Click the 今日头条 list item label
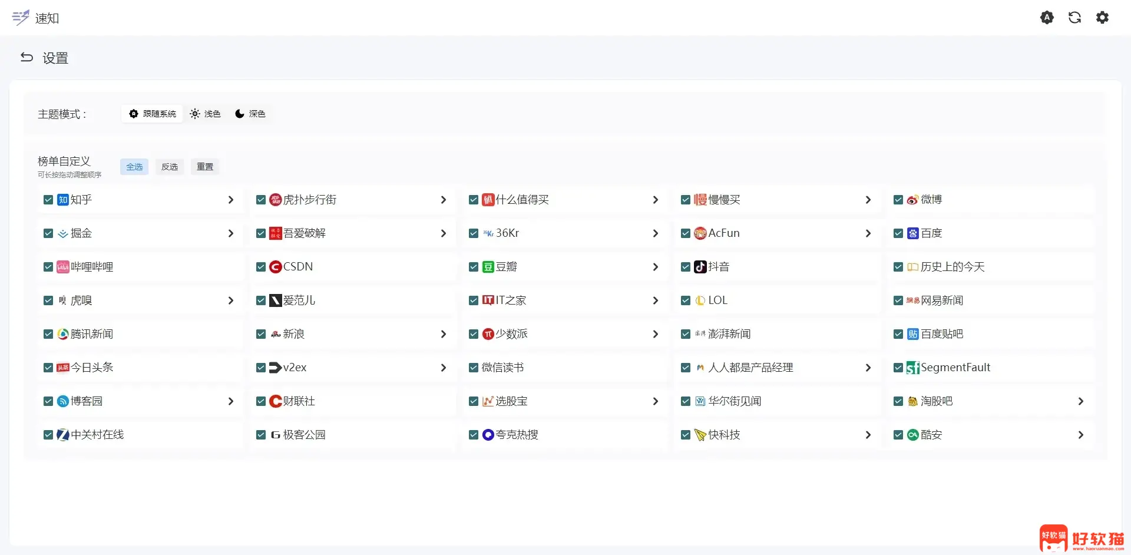This screenshot has width=1131, height=555. tap(92, 368)
